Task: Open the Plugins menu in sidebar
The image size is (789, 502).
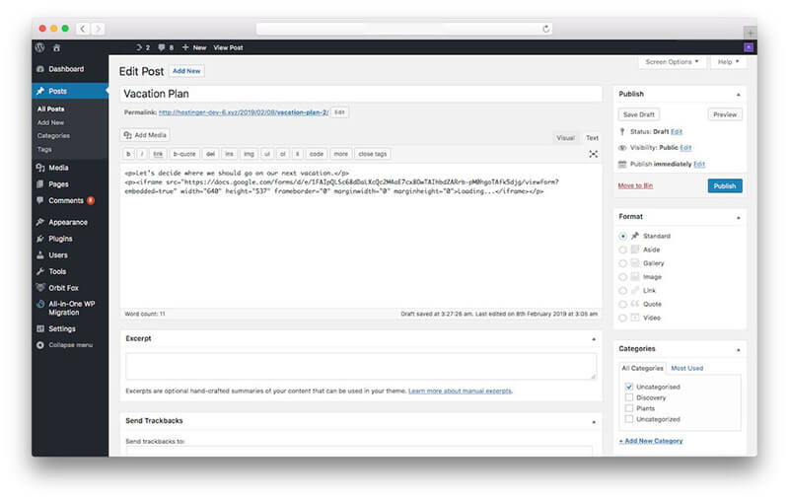Action: 59,239
